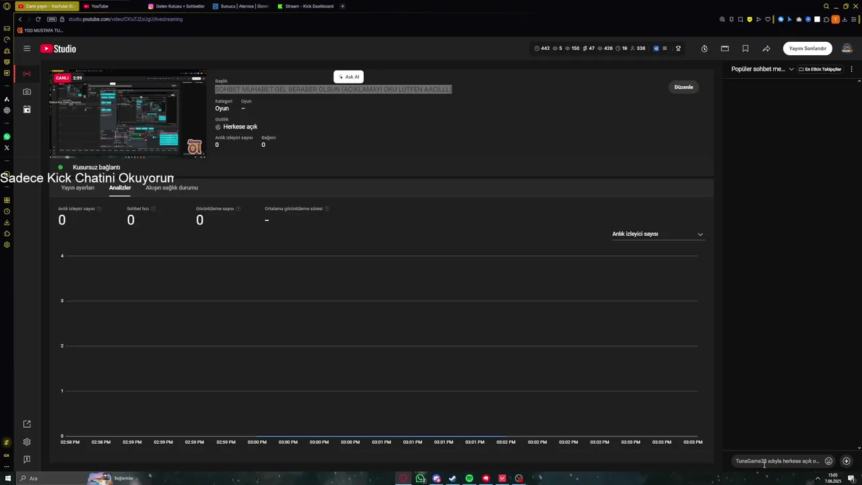Open the three-dot chat options menu
The width and height of the screenshot is (862, 485).
[851, 69]
